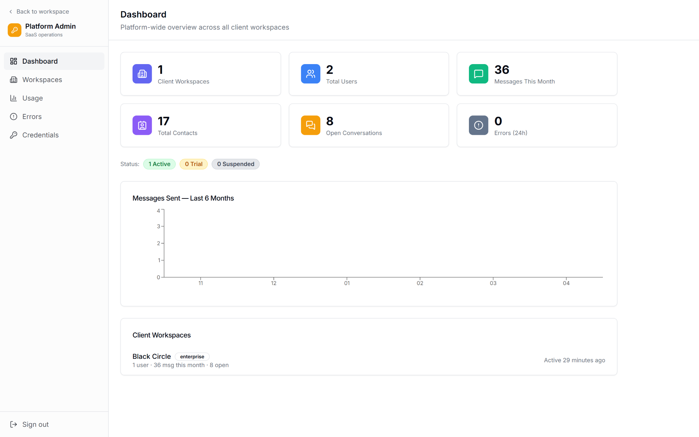Click the orange Open Conversations icon
The image size is (699, 437).
[311, 125]
